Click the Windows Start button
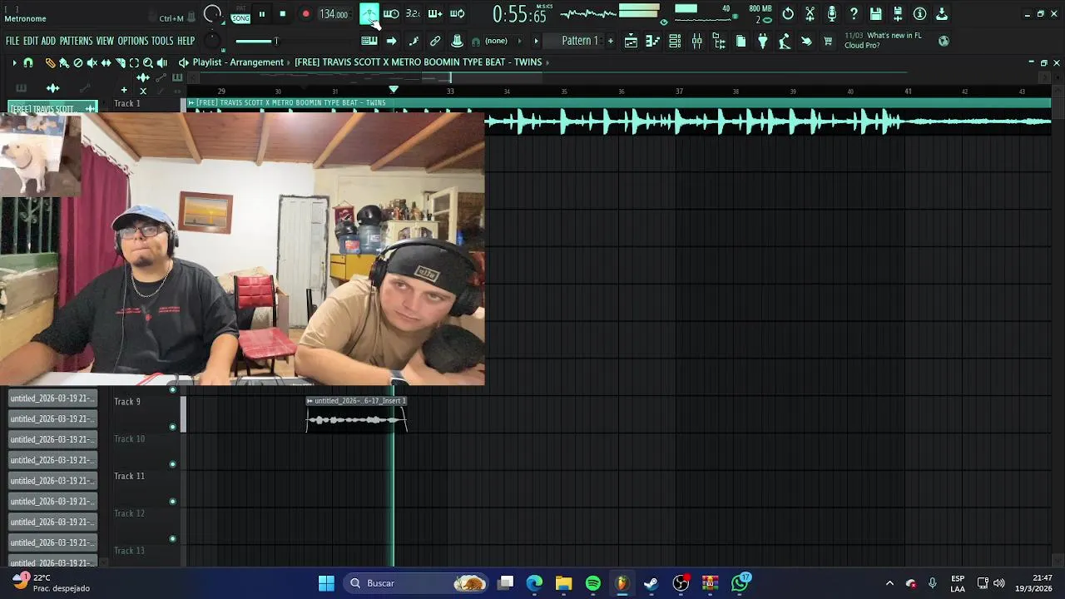This screenshot has width=1065, height=599. pyautogui.click(x=326, y=583)
